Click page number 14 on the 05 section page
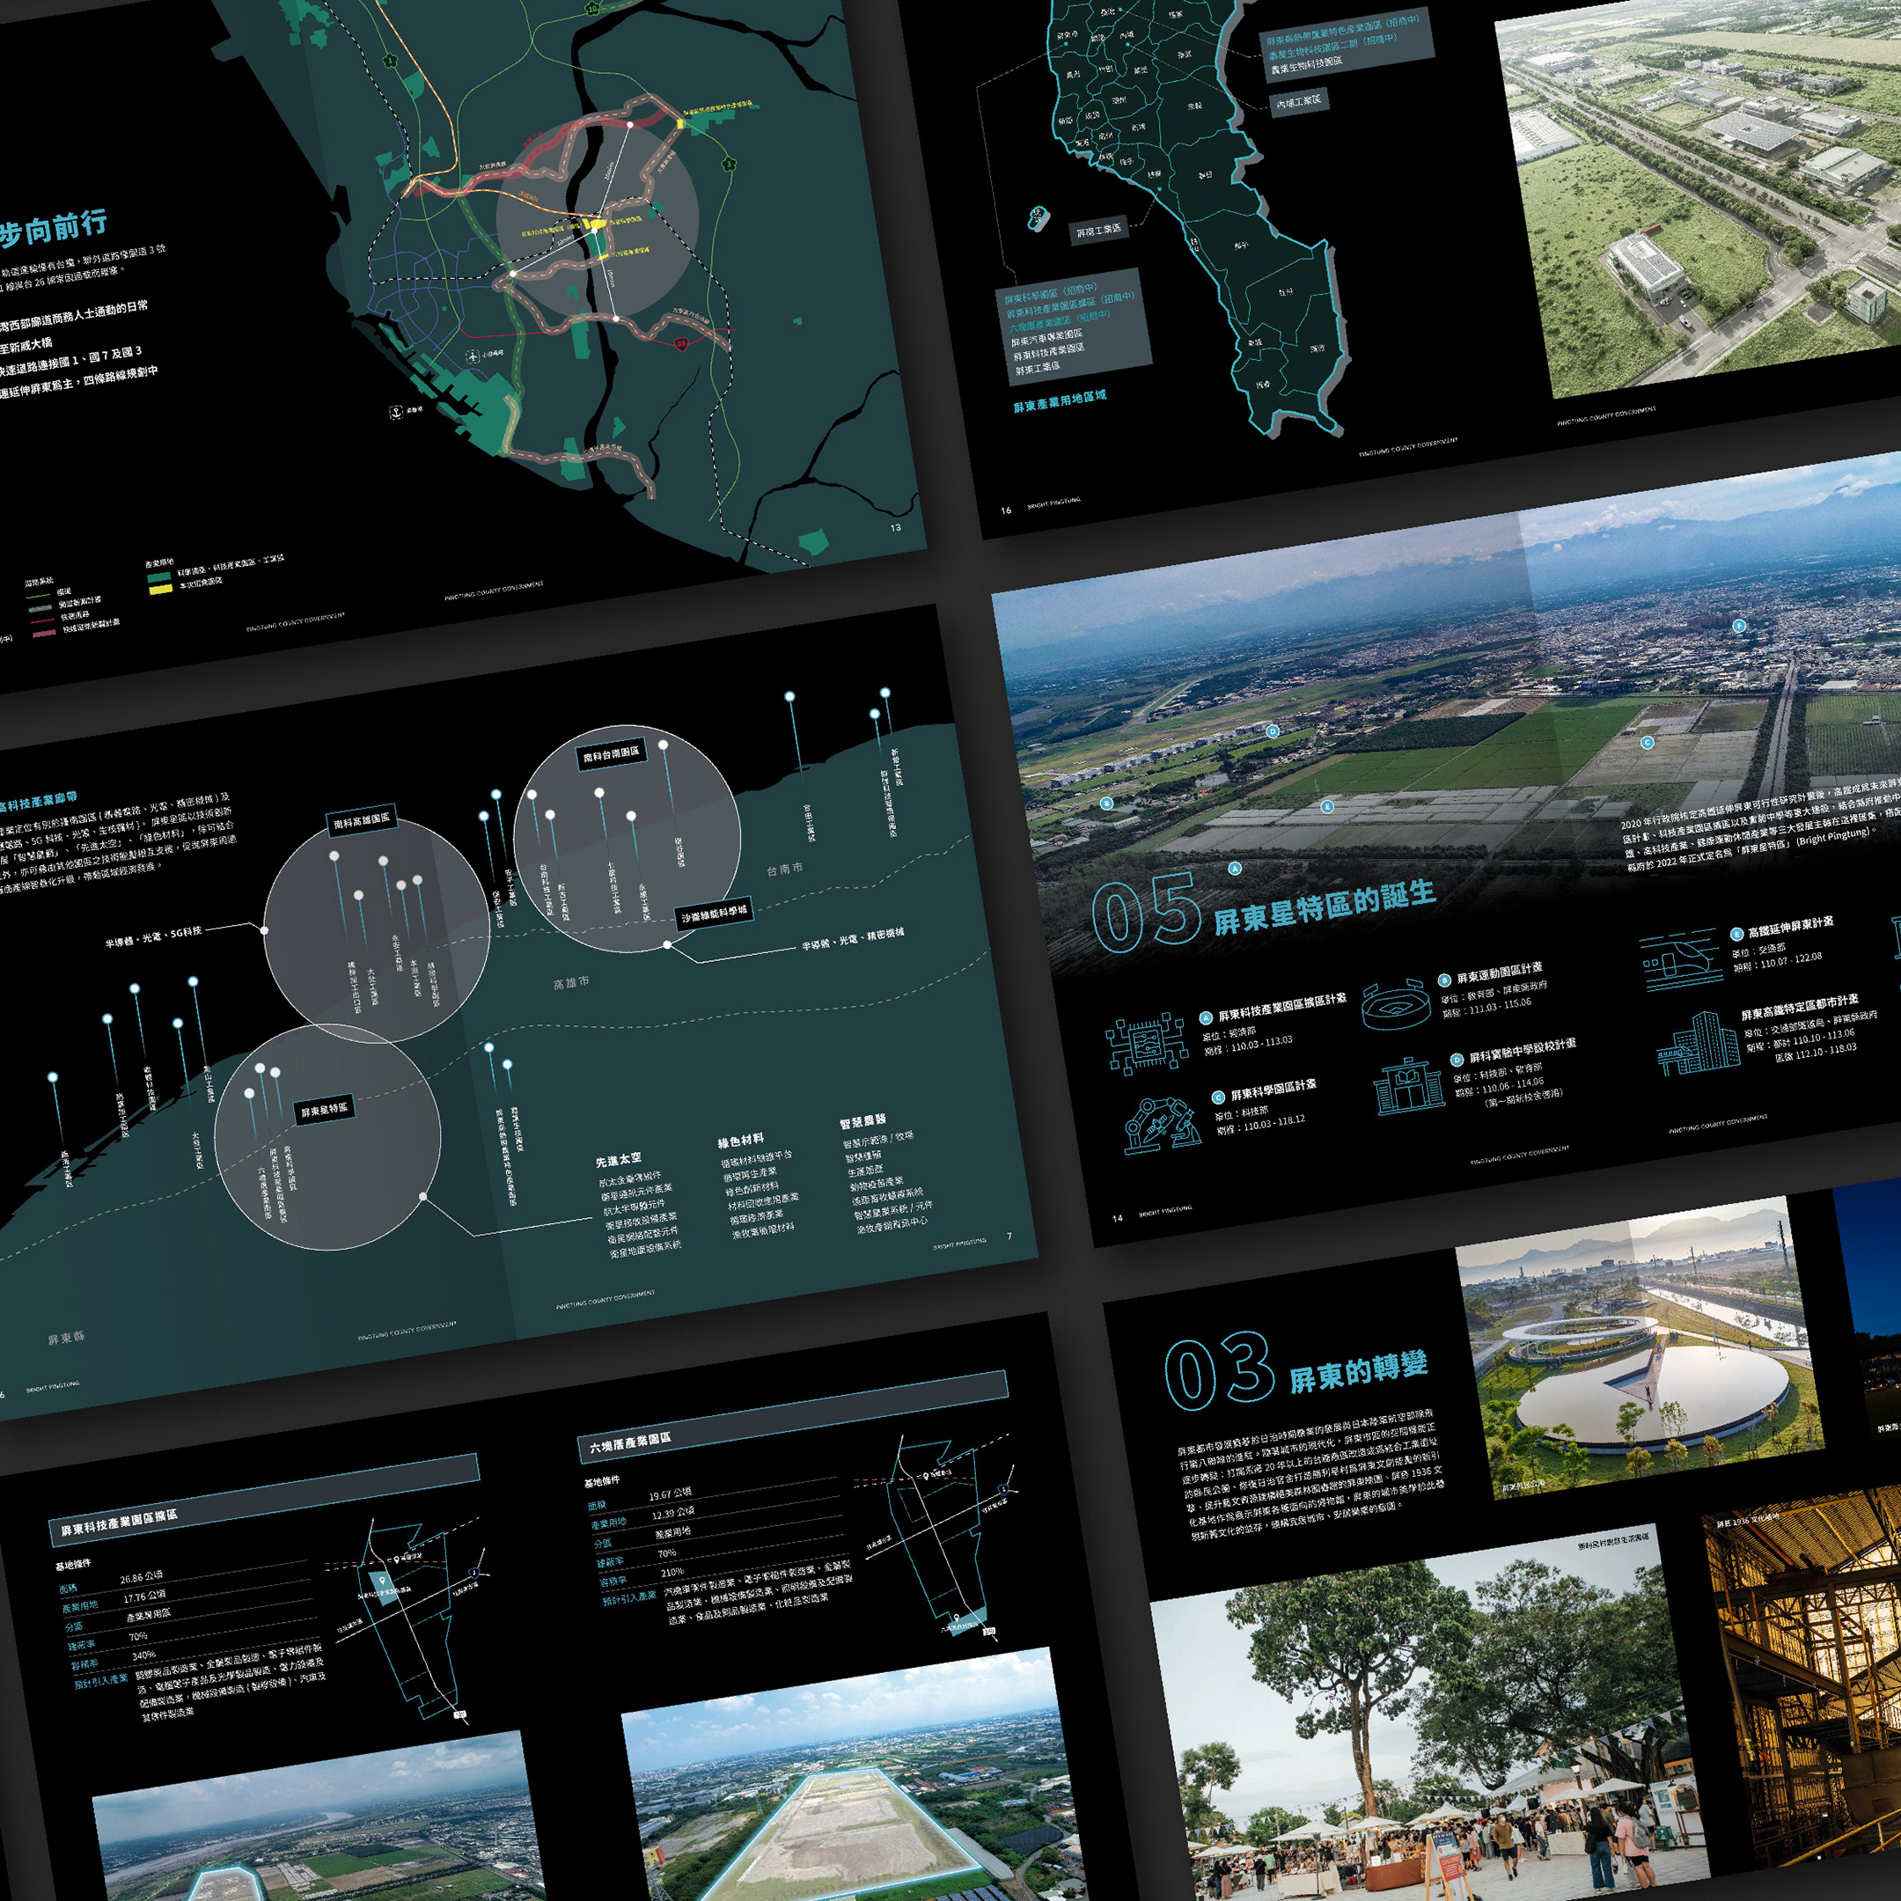The image size is (1901, 1901). [1117, 1217]
